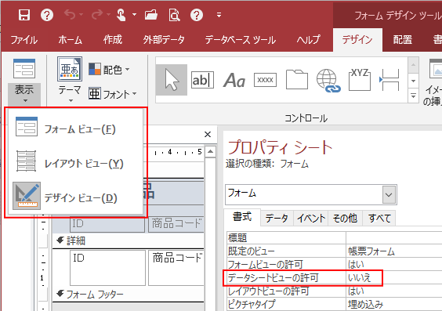The height and width of the screenshot is (311, 442).
Task: Open the ファイル tab
Action: (24, 40)
